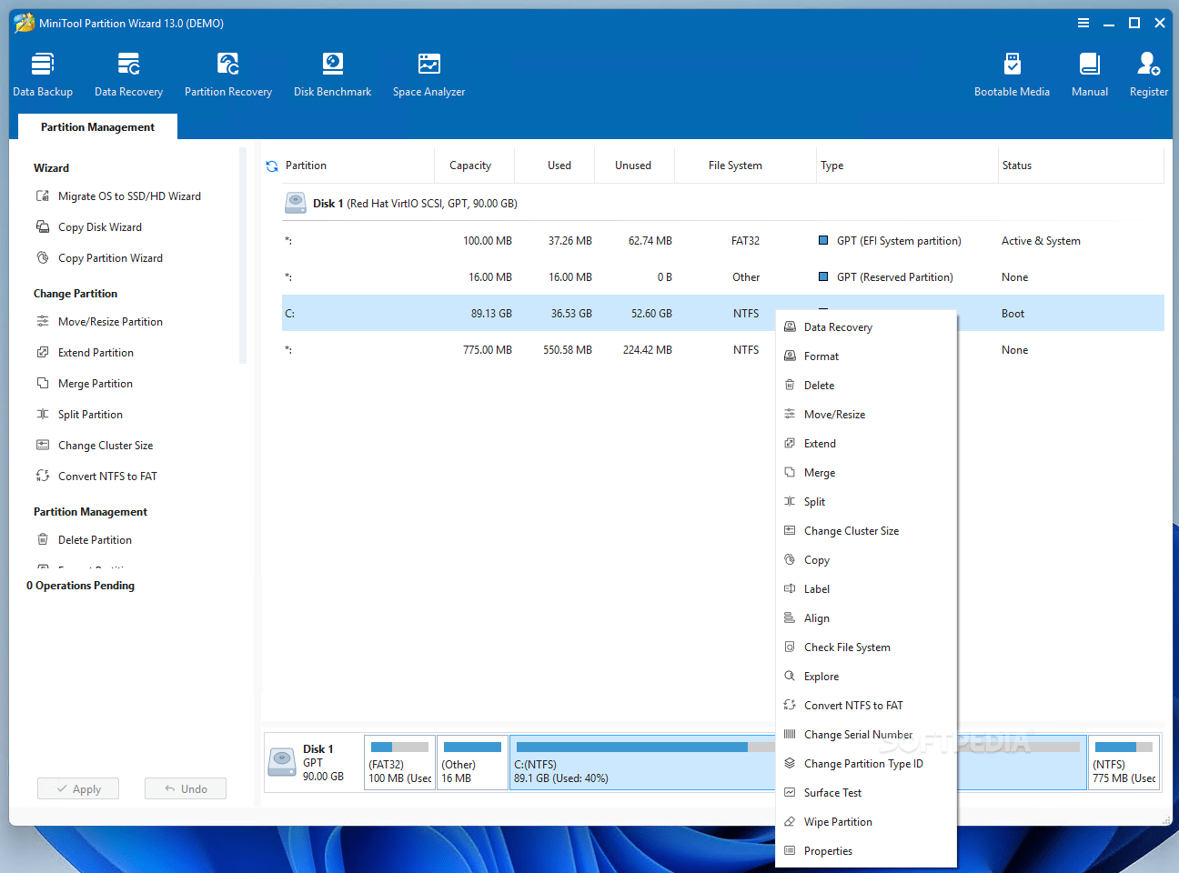The height and width of the screenshot is (873, 1179).
Task: Click the Apply button
Action: 78,788
